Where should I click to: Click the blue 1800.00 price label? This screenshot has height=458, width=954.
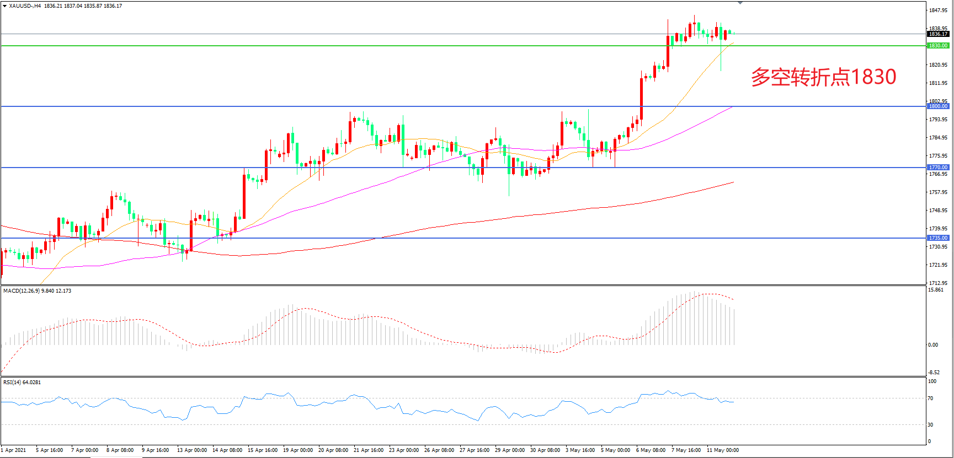(x=937, y=106)
